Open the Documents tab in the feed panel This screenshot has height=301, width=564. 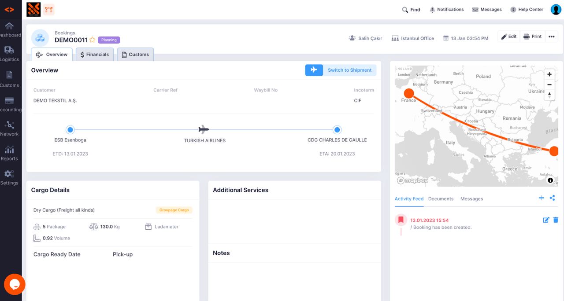441,198
